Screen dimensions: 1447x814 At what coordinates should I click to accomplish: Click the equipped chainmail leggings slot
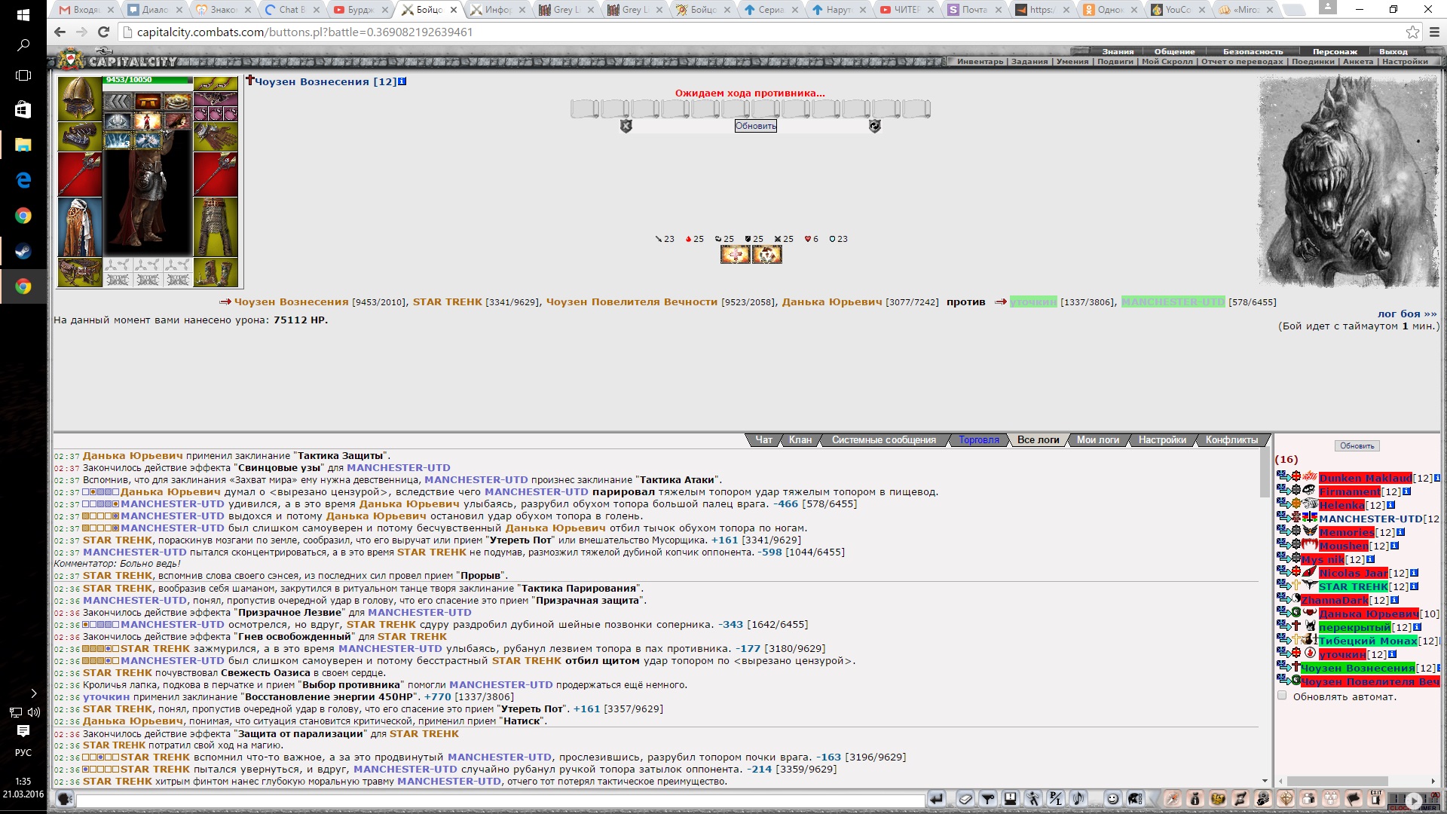(216, 227)
